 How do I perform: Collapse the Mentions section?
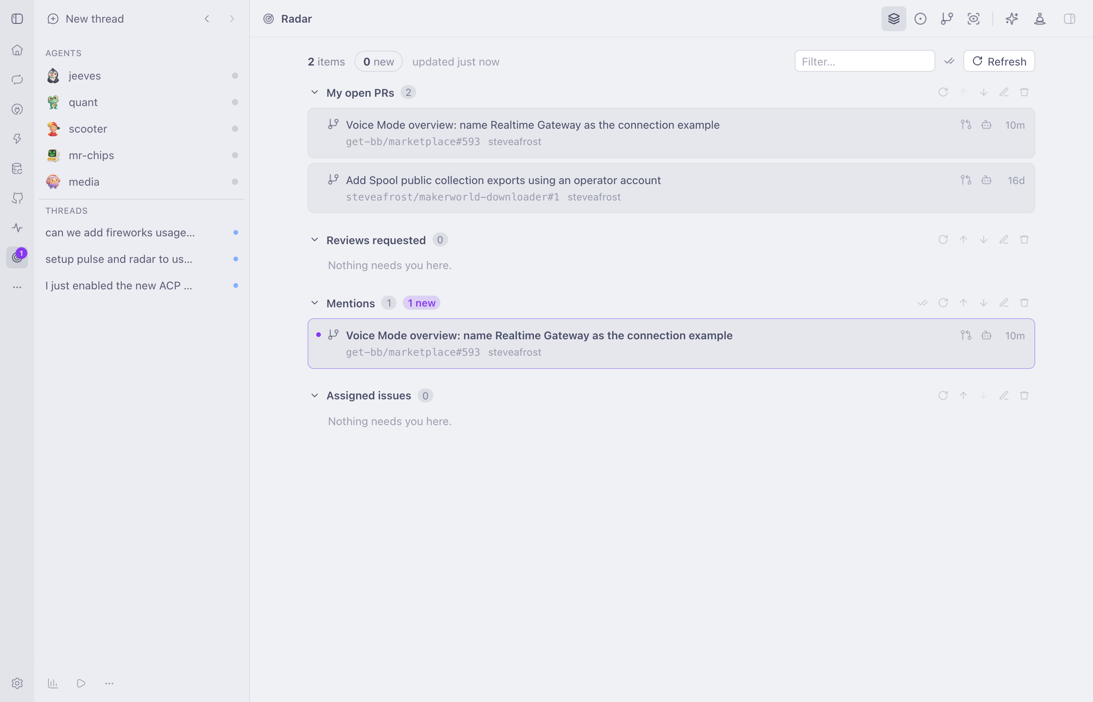314,303
